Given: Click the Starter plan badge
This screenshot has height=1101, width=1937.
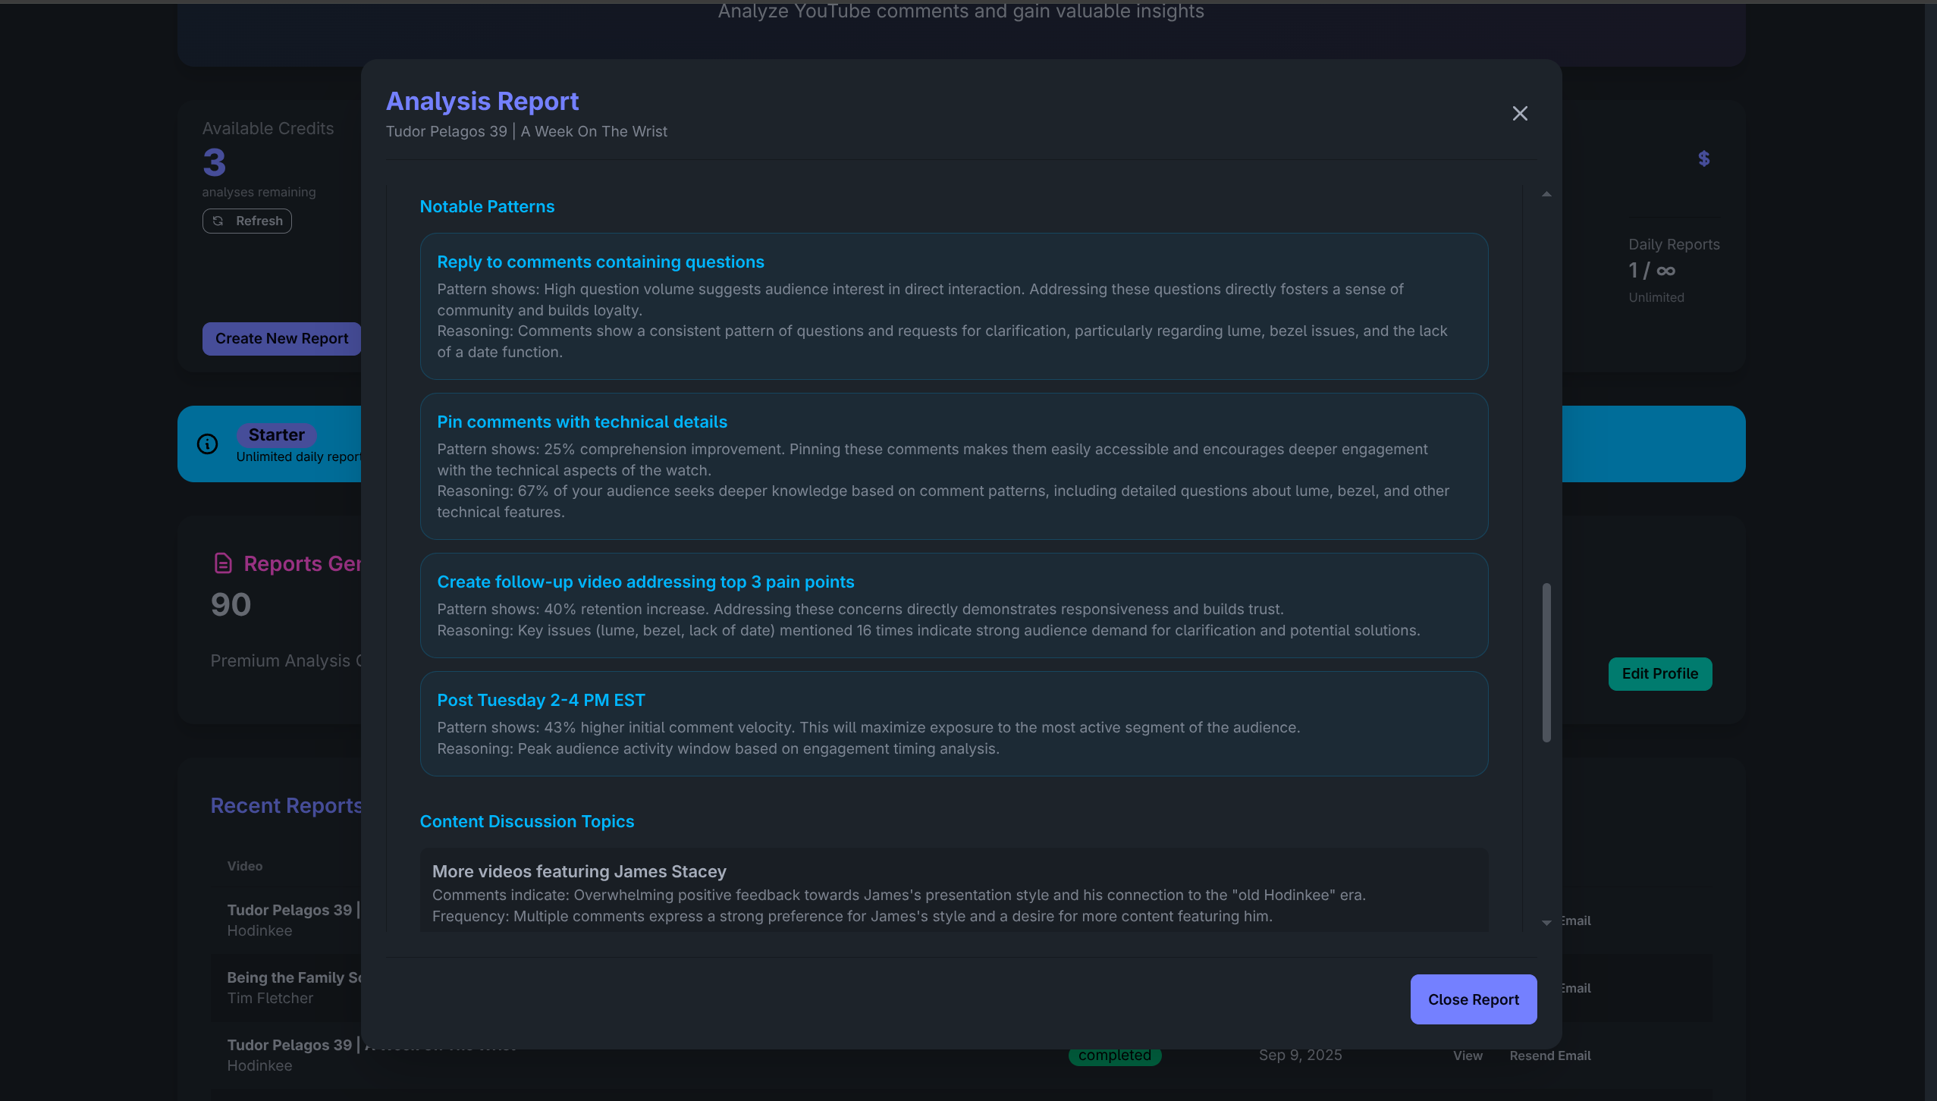Looking at the screenshot, I should 276,434.
